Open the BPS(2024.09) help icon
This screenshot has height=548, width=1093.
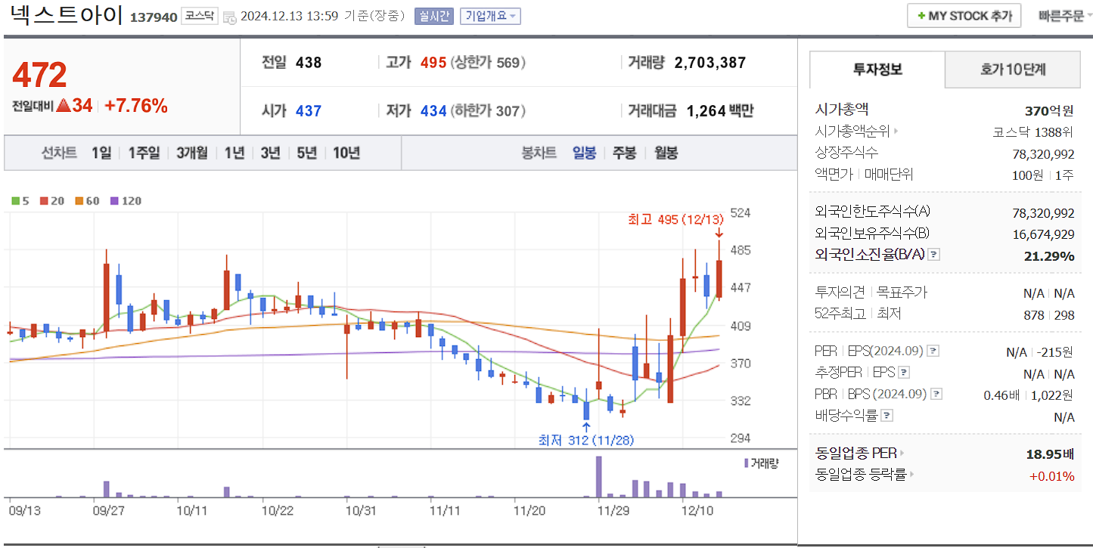[935, 393]
